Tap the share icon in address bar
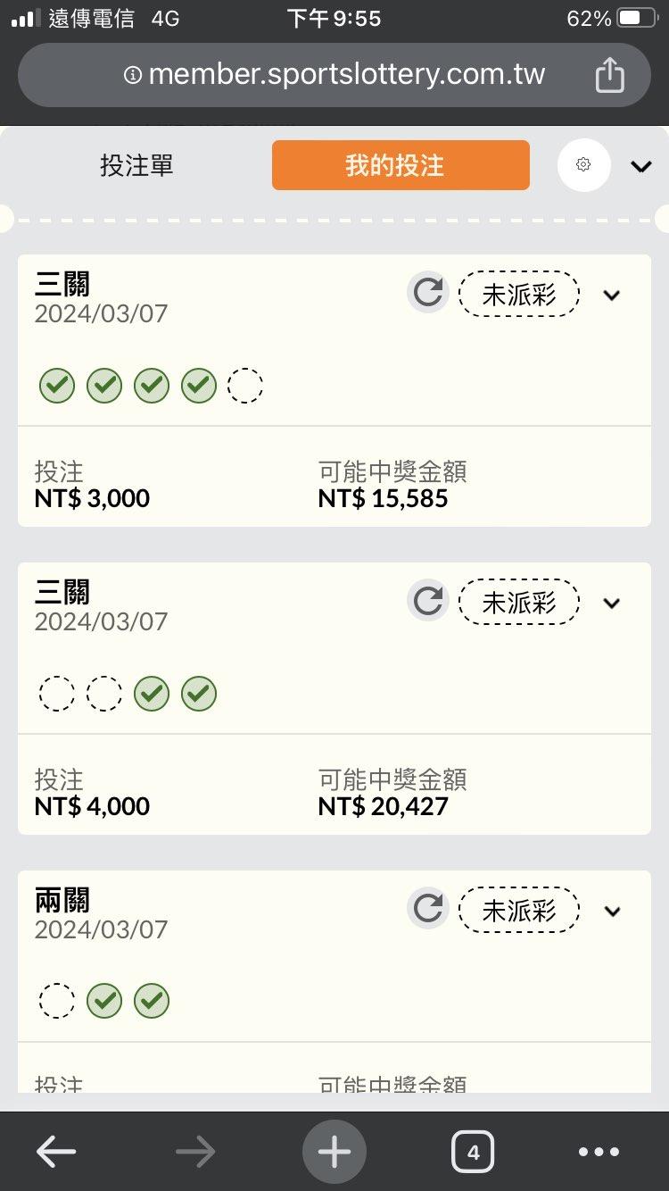The height and width of the screenshot is (1191, 669). tap(609, 75)
